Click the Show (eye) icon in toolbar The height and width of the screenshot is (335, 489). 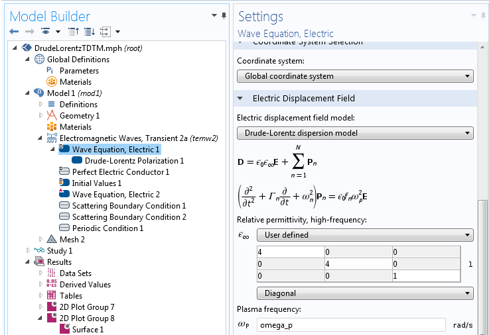tap(46, 31)
